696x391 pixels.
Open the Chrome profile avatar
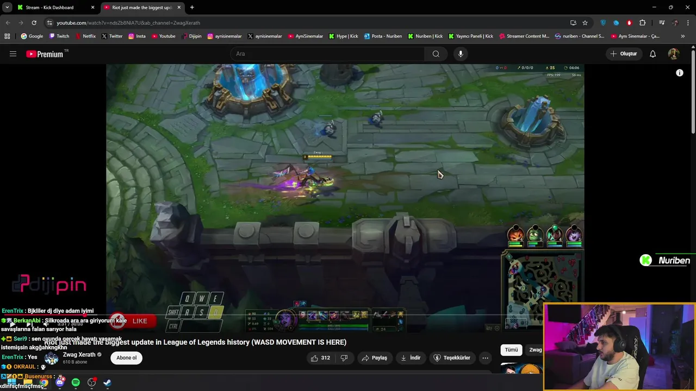pos(675,23)
